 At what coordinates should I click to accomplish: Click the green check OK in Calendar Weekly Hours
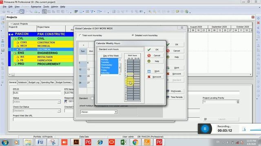click(x=149, y=49)
